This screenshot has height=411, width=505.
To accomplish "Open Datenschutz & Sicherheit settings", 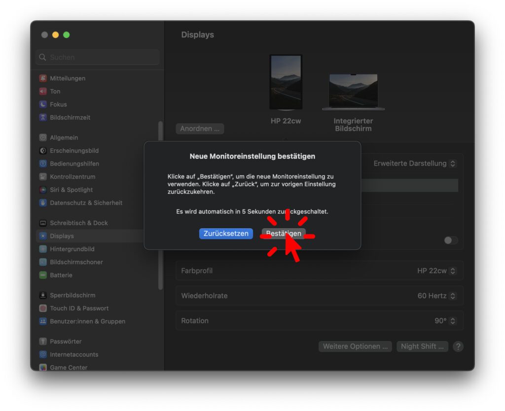I will [86, 203].
